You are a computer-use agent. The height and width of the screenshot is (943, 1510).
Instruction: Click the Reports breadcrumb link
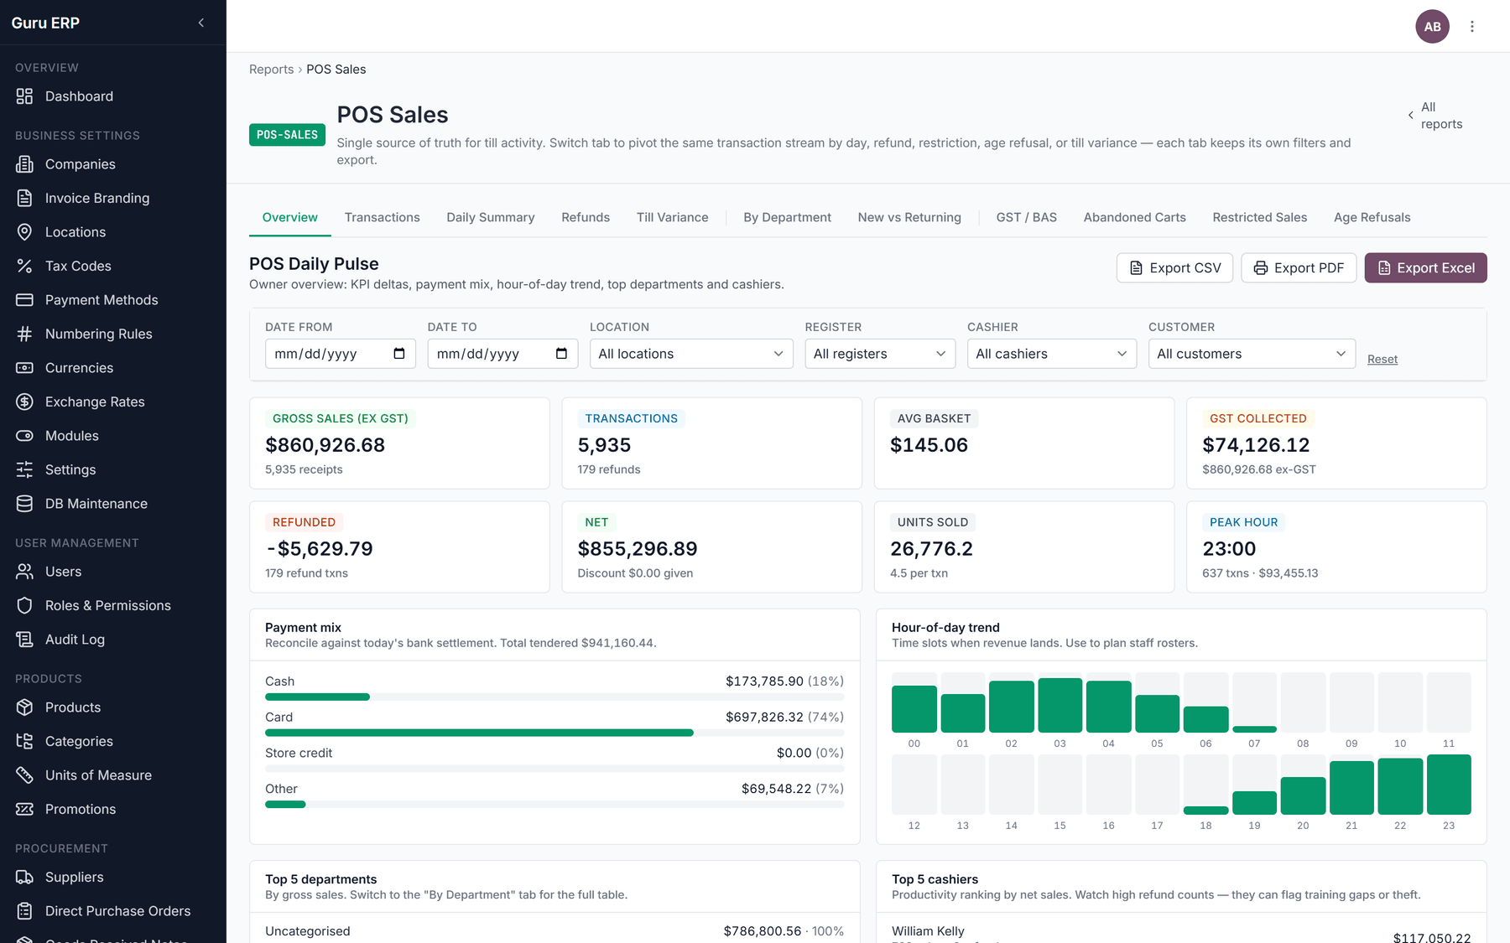point(271,70)
